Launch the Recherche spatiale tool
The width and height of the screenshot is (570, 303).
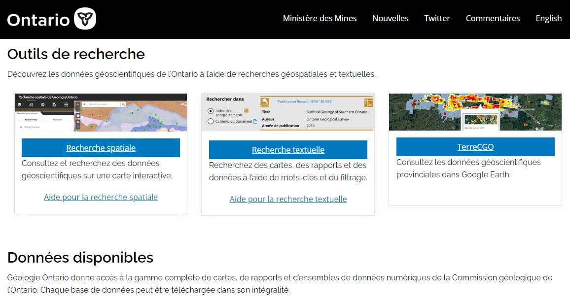coord(101,148)
